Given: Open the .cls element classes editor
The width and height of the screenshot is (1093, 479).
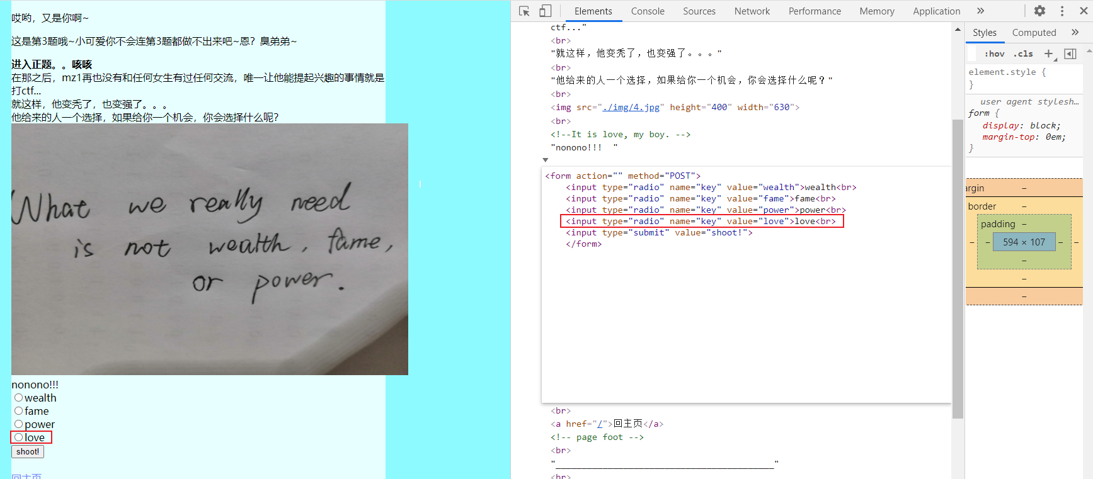Looking at the screenshot, I should [x=1023, y=54].
